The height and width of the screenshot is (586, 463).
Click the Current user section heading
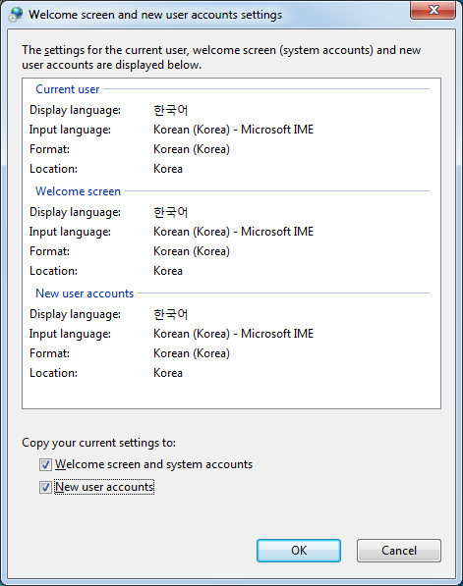68,89
